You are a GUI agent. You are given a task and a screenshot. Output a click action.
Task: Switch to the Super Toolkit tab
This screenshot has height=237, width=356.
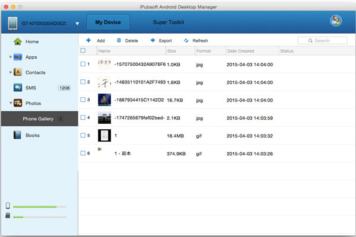coord(169,23)
